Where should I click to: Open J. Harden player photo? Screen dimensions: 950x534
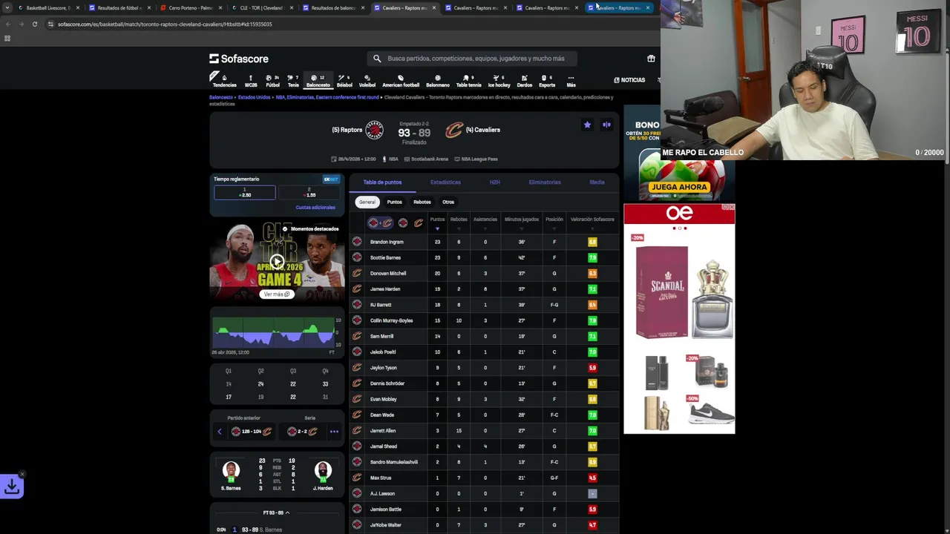323,470
